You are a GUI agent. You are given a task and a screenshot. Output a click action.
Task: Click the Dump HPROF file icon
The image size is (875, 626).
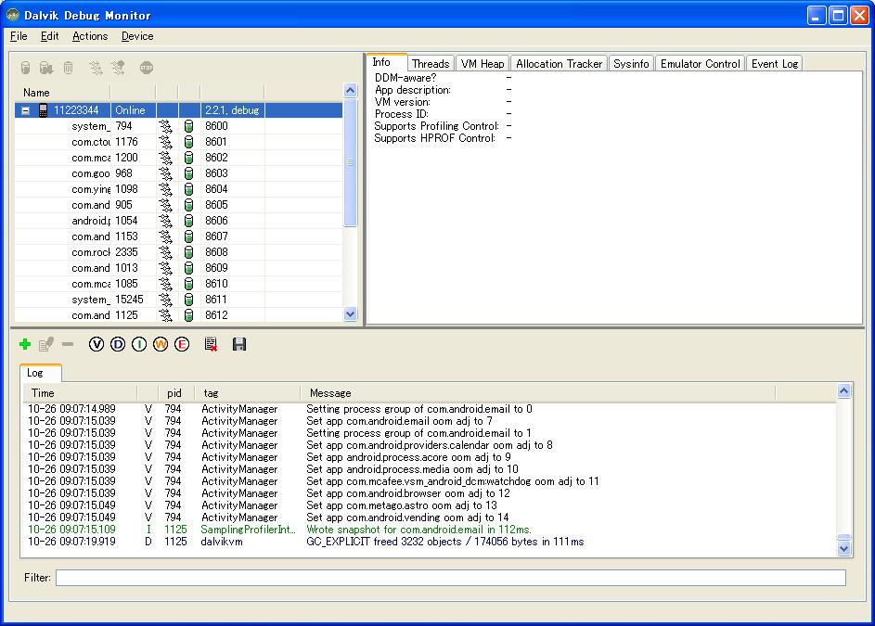[x=45, y=68]
